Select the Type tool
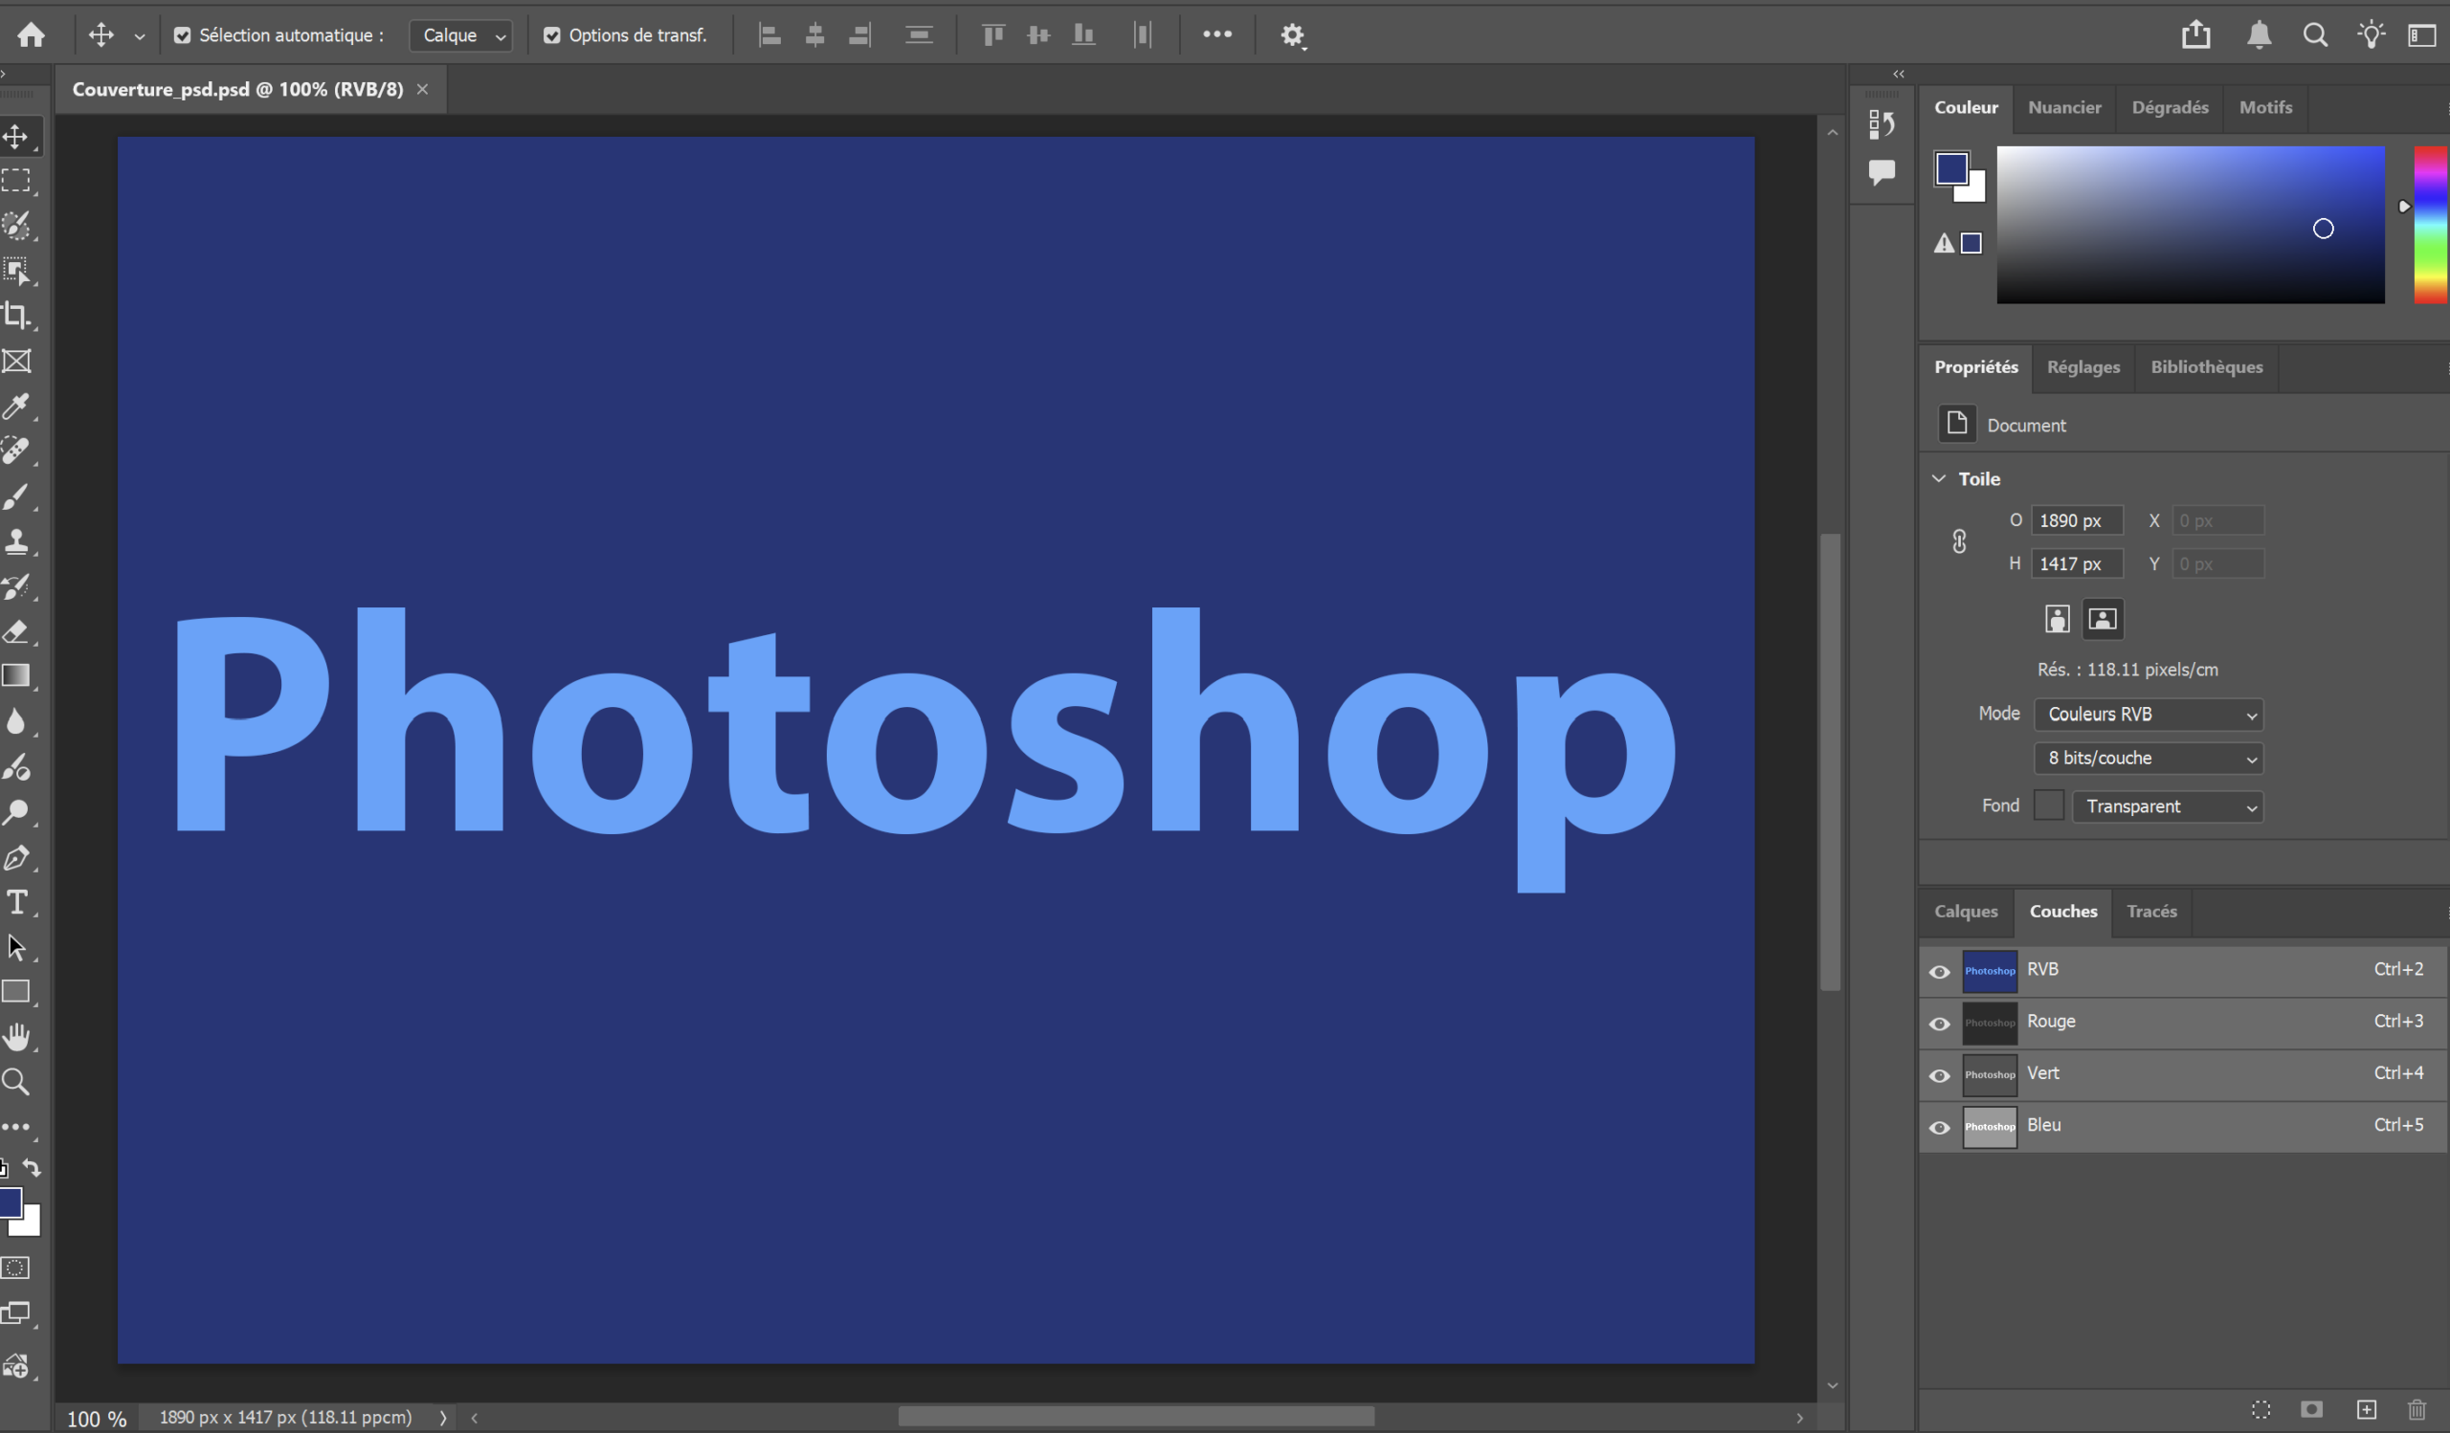Viewport: 2450px width, 1433px height. click(x=17, y=901)
